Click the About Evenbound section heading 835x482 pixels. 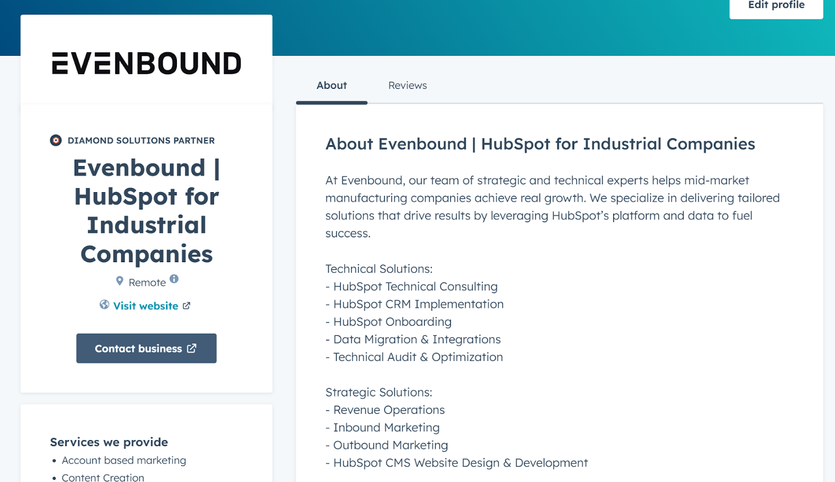pyautogui.click(x=540, y=144)
